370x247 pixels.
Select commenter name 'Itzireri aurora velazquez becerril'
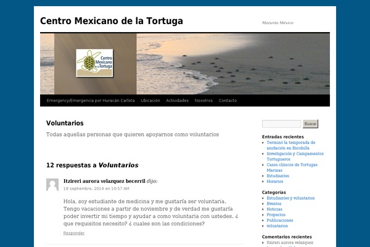pos(104,181)
